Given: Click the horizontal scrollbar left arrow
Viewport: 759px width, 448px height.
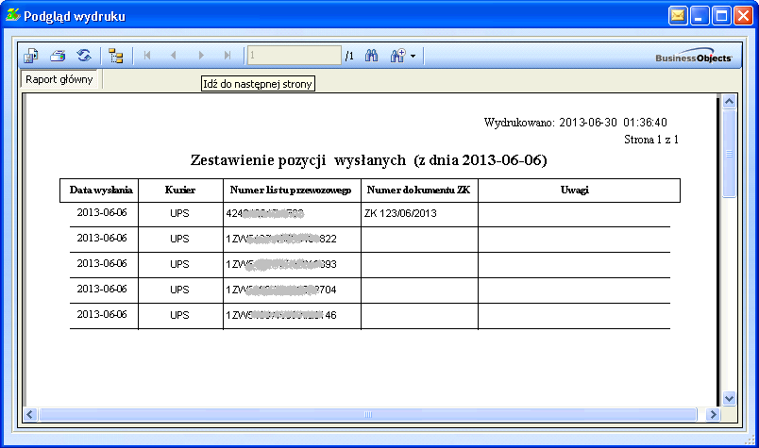Looking at the screenshot, I should point(29,414).
